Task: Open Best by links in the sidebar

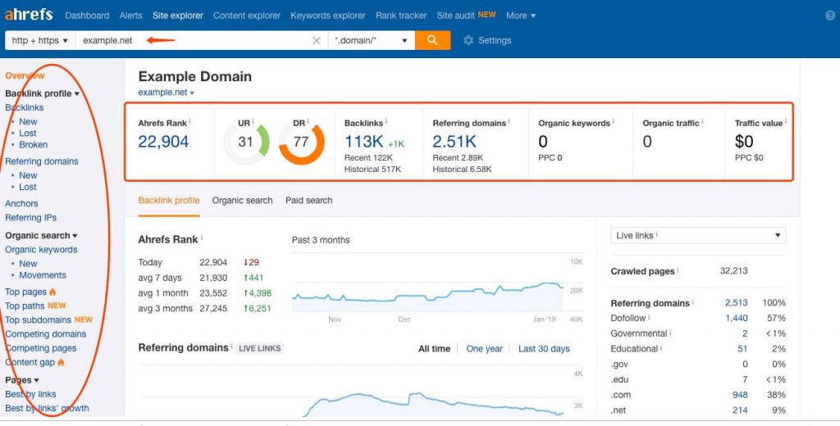Action: 30,394
